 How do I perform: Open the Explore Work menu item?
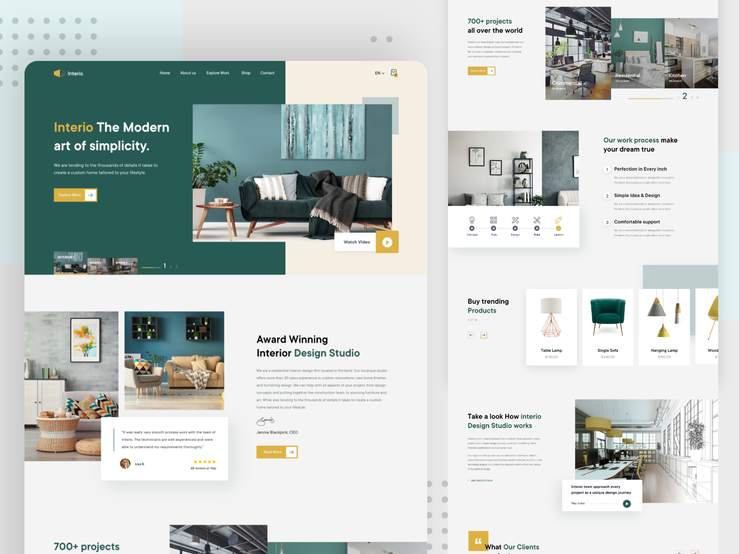click(x=218, y=73)
